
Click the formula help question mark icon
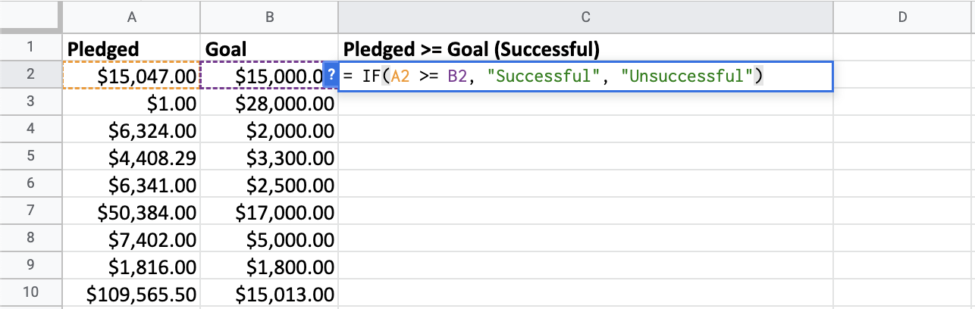coord(331,76)
